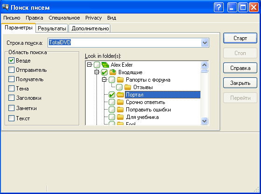Click the folder list scroll down arrow
The width and height of the screenshot is (261, 194).
tap(205, 121)
